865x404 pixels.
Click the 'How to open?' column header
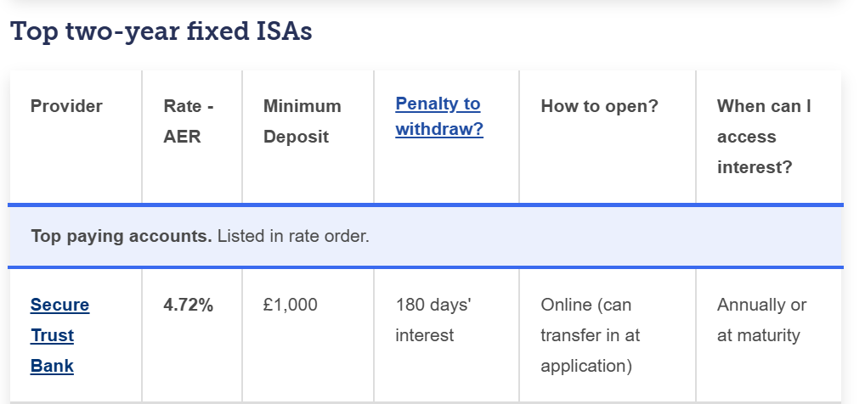pos(600,106)
